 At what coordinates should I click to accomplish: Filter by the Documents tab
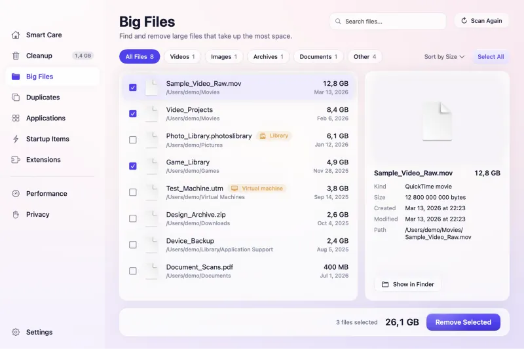318,57
